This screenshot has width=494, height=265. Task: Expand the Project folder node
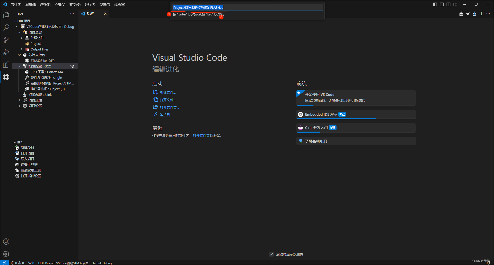(21, 44)
